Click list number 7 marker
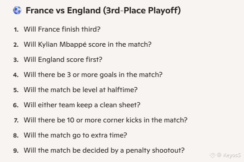 (16, 120)
